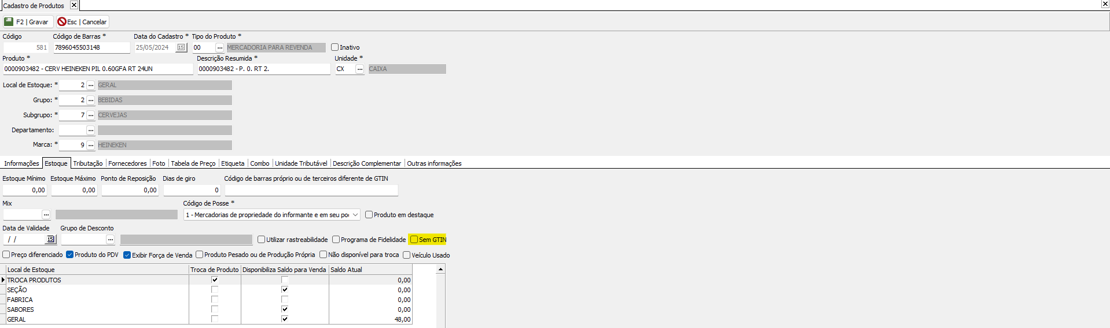Open the Grupo lookup ellipsis button
Screen dimensions: 1110x328
pyautogui.click(x=91, y=100)
